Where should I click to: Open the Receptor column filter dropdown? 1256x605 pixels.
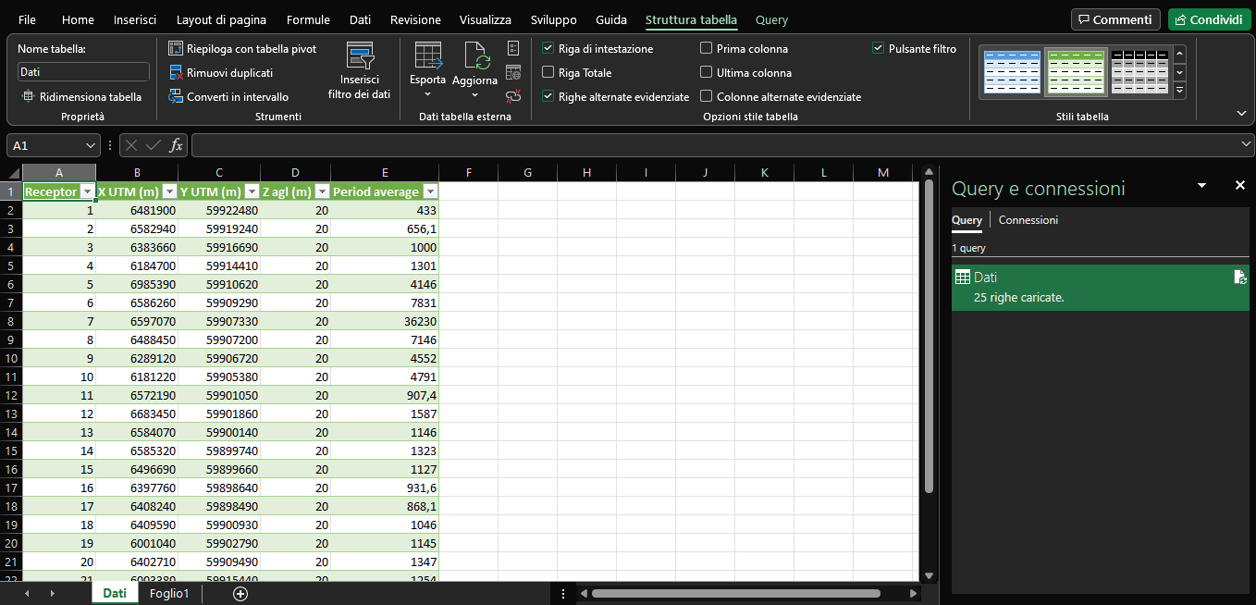coord(87,191)
